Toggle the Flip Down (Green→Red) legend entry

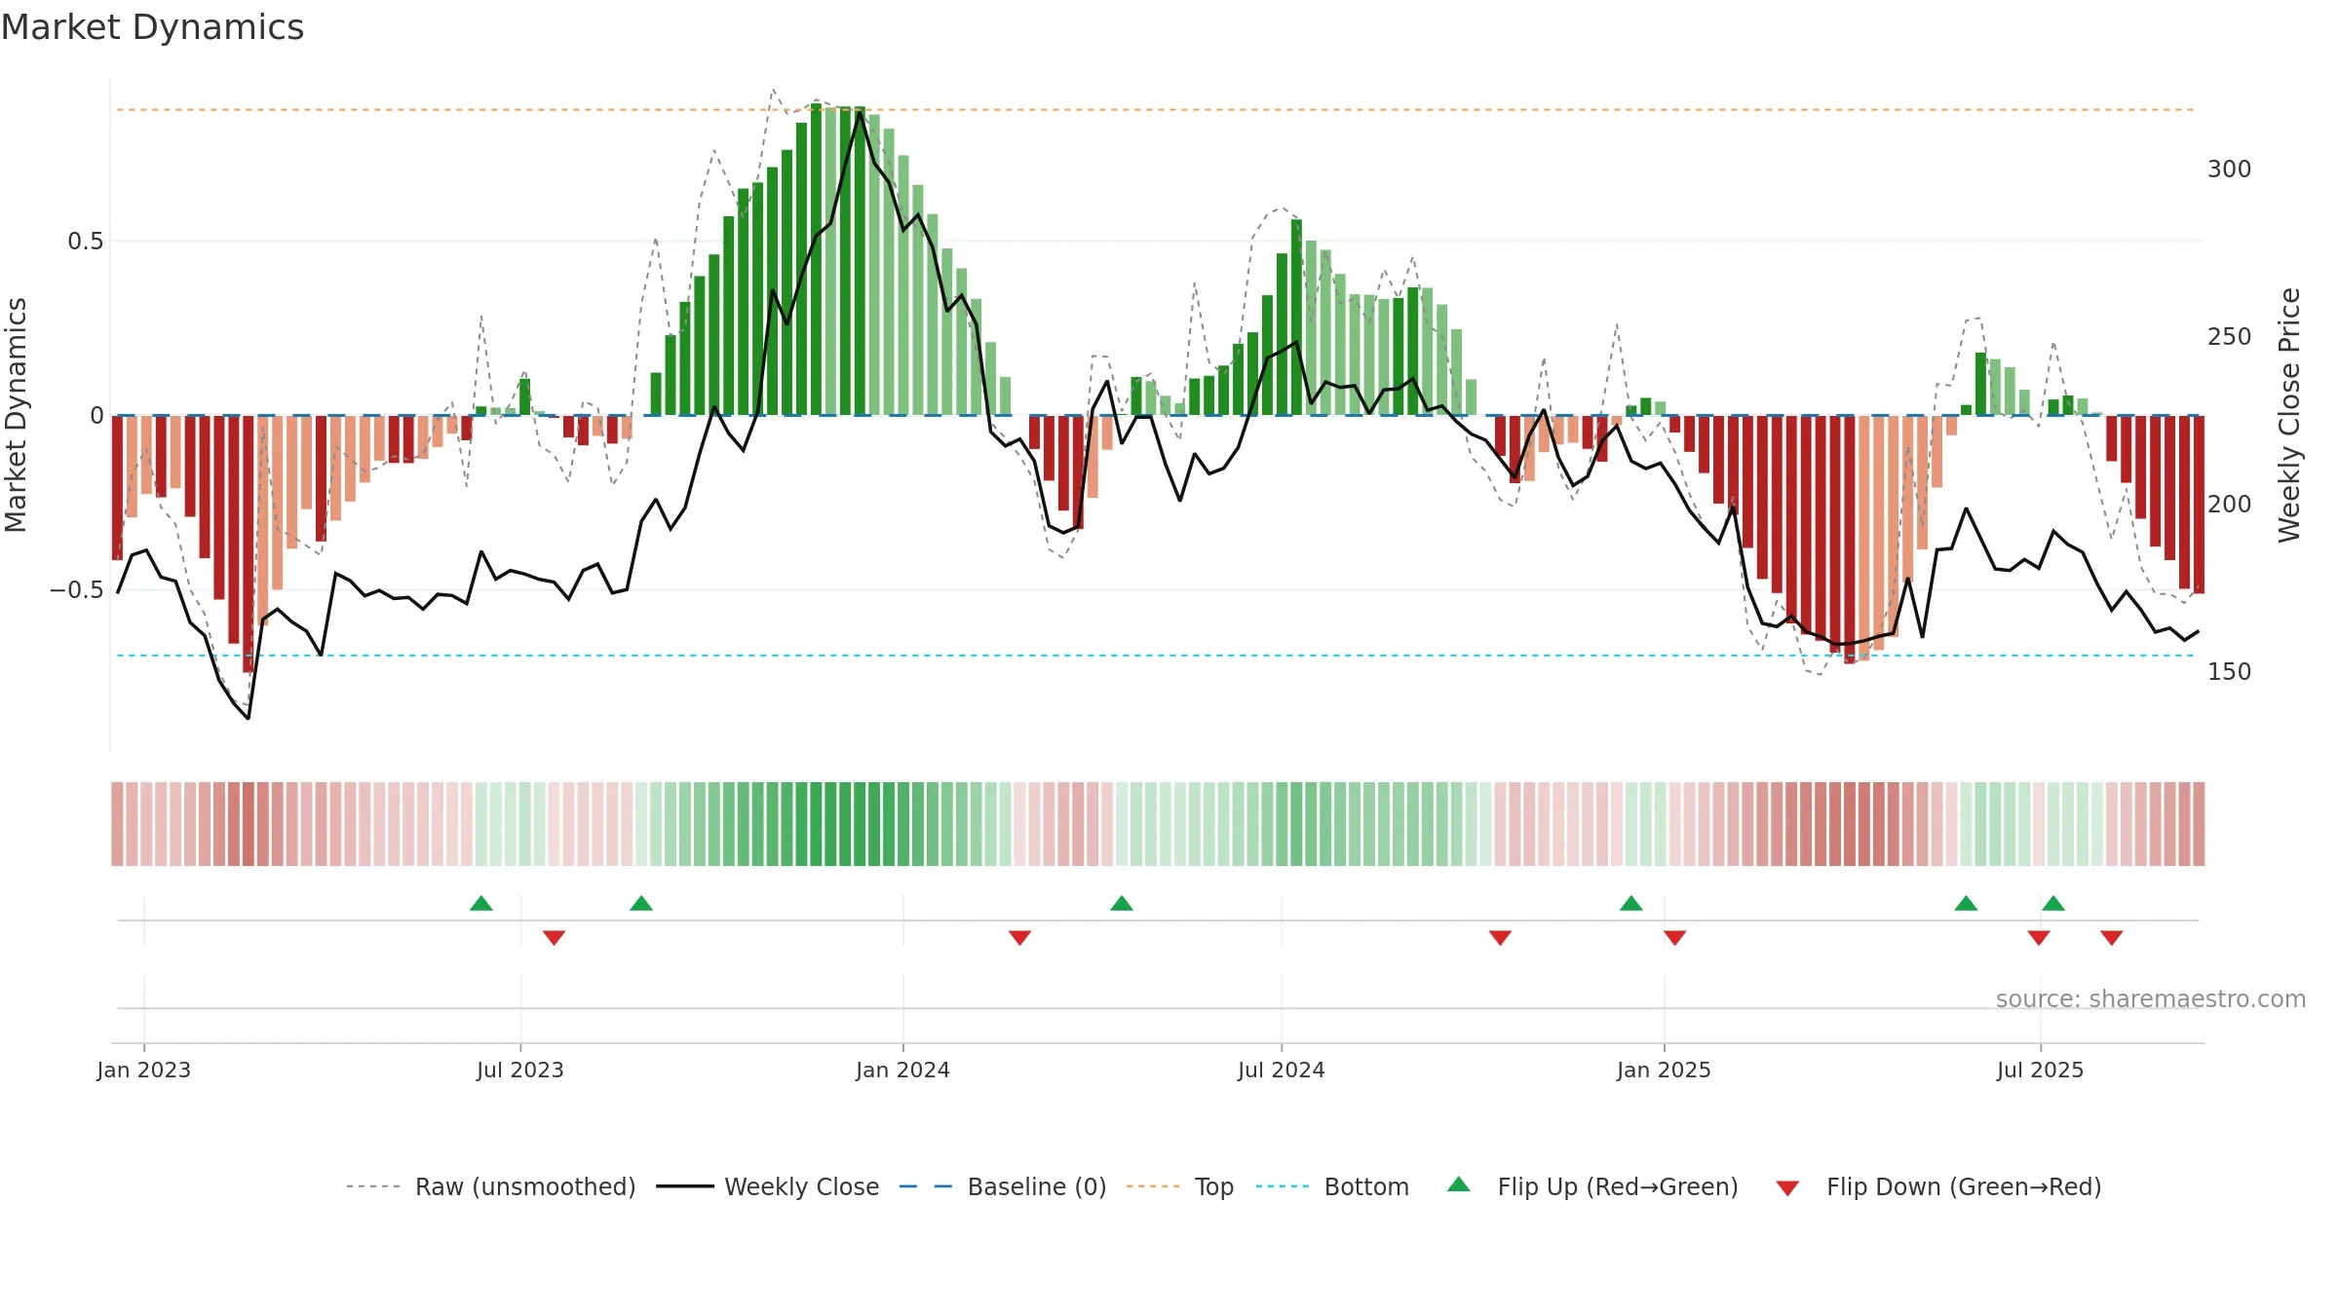click(x=1938, y=1186)
